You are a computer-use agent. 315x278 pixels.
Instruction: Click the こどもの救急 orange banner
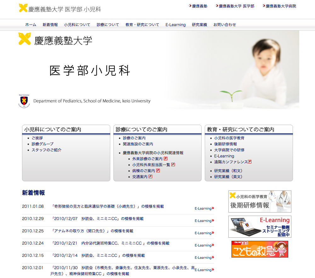coord(260,249)
